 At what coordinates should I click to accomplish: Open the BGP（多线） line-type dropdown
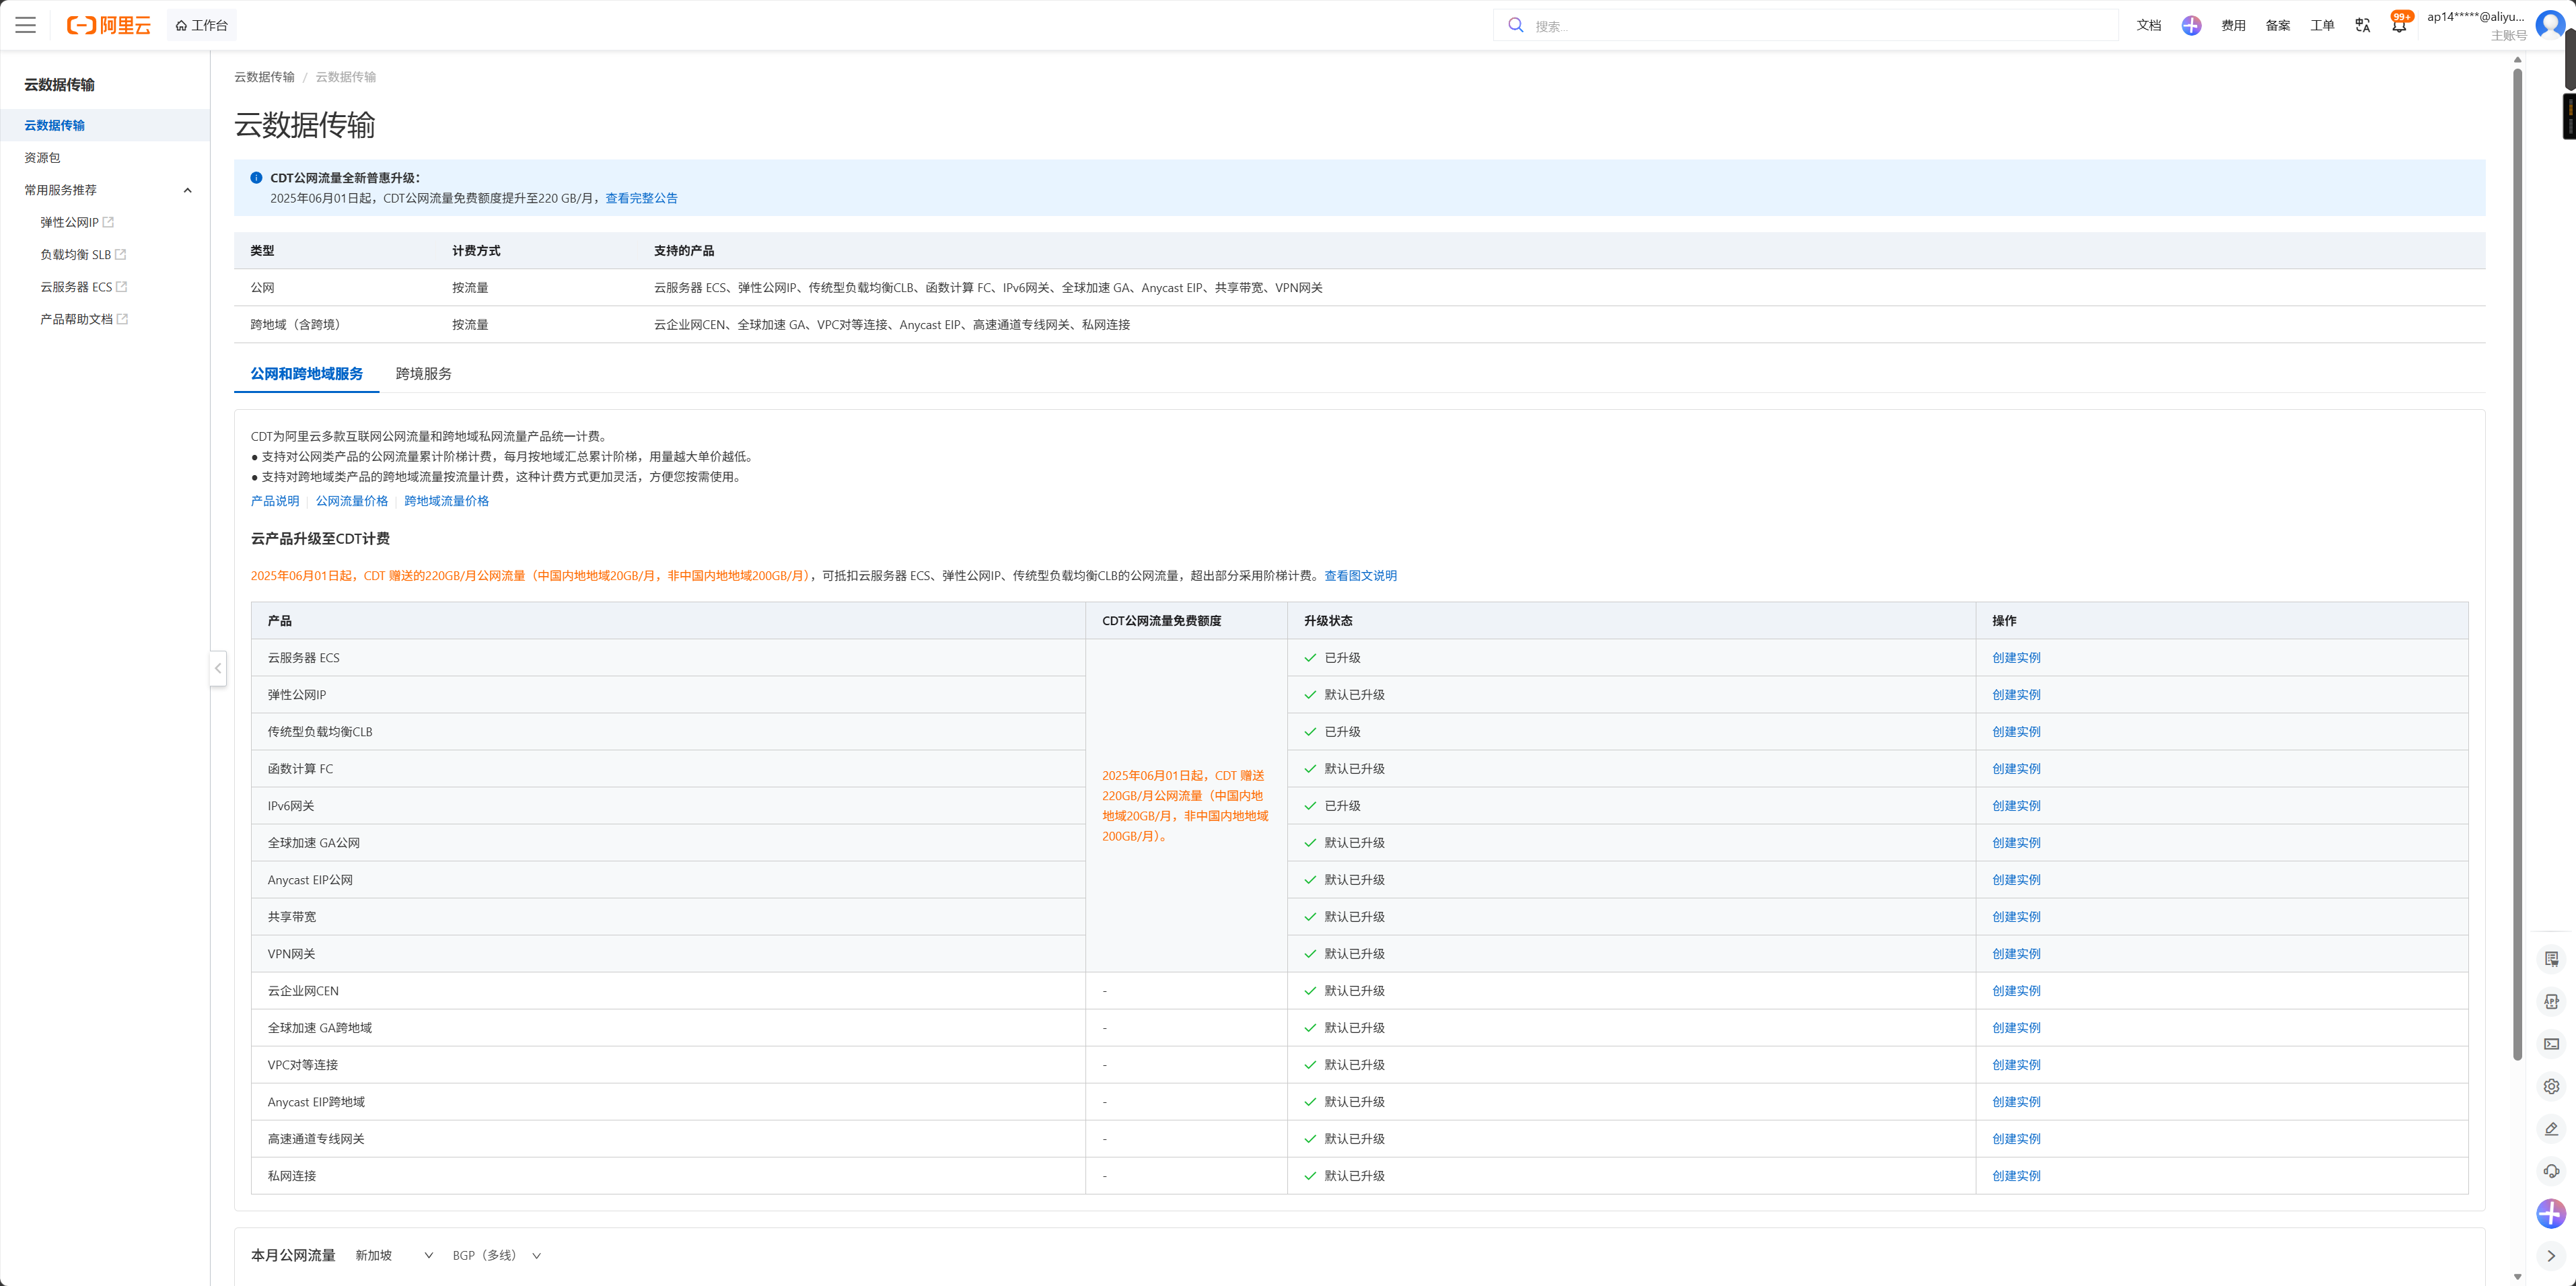point(496,1255)
